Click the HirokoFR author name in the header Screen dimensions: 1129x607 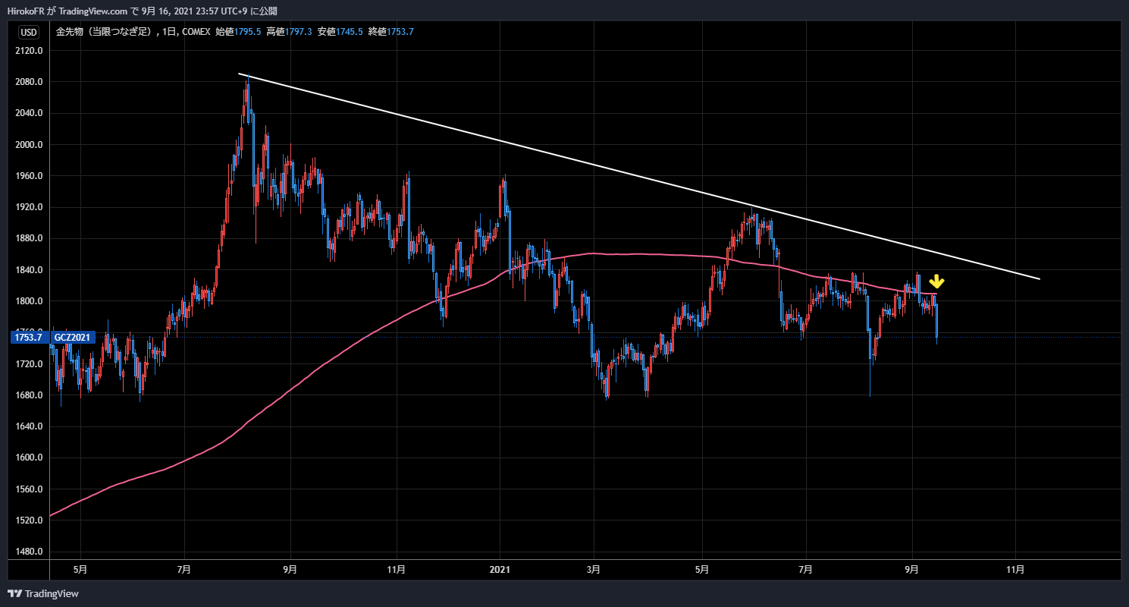point(27,11)
